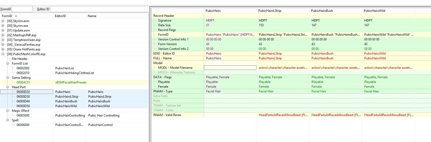Viewport: 431px width, 142px height.
Task: Expand the [00] Skyrim.esm node
Action: coord(3,21)
